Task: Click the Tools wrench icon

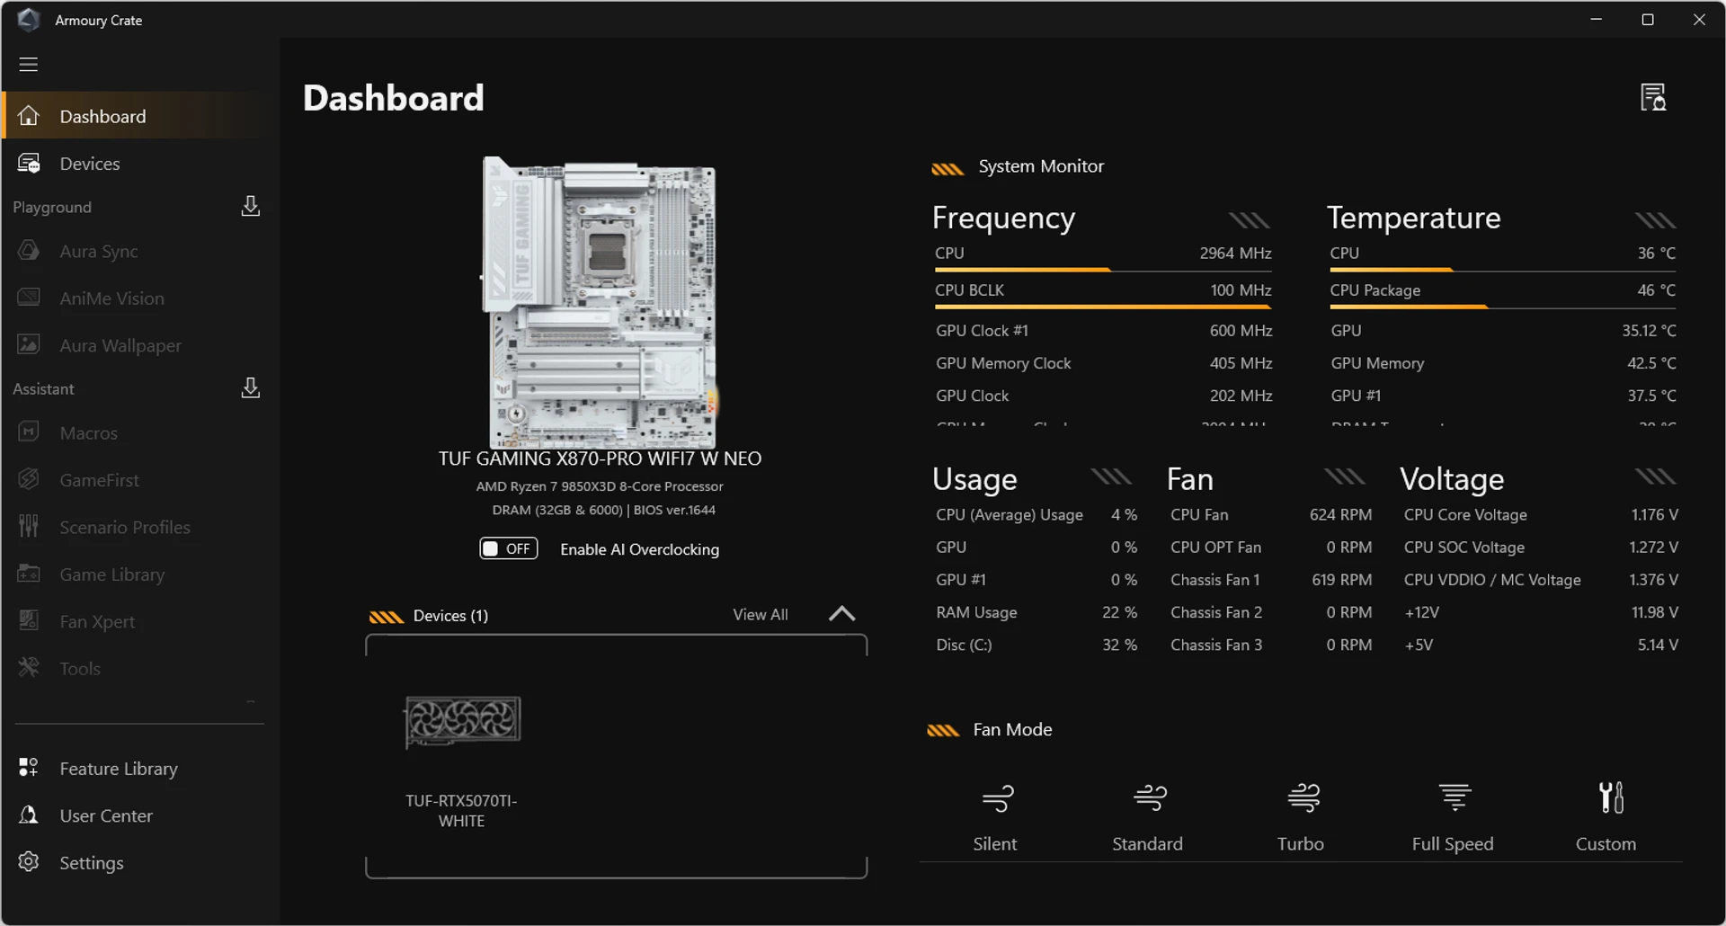Action: (29, 667)
